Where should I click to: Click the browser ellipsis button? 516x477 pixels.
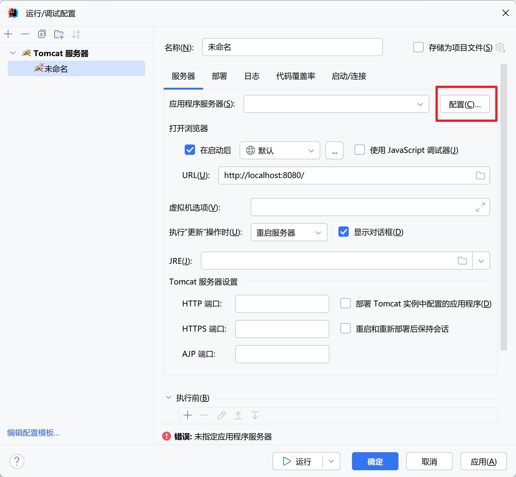(x=335, y=150)
